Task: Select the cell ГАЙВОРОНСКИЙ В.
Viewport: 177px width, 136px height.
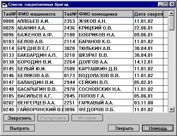Action: tap(40, 109)
